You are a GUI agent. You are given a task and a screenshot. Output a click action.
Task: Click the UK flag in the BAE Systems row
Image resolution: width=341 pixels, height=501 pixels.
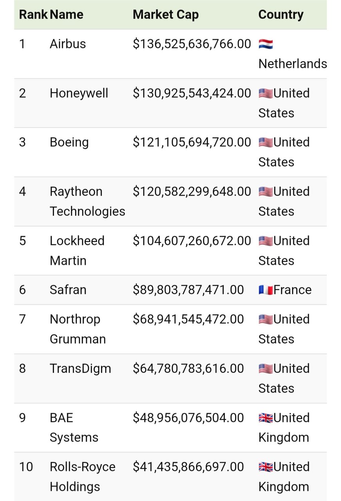tap(266, 418)
